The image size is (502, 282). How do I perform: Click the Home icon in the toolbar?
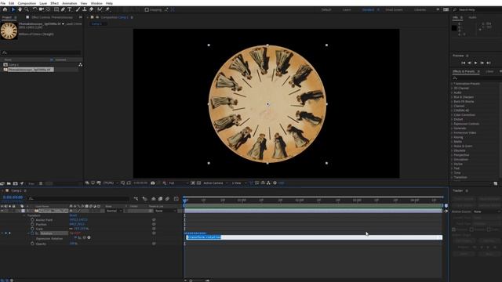point(5,9)
